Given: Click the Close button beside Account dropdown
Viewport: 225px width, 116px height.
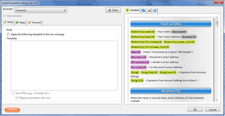Looking at the screenshot, I should 113,10.
